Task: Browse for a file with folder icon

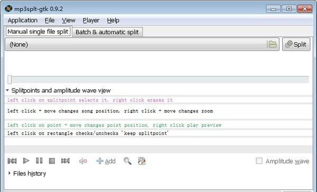Action: 273,44
